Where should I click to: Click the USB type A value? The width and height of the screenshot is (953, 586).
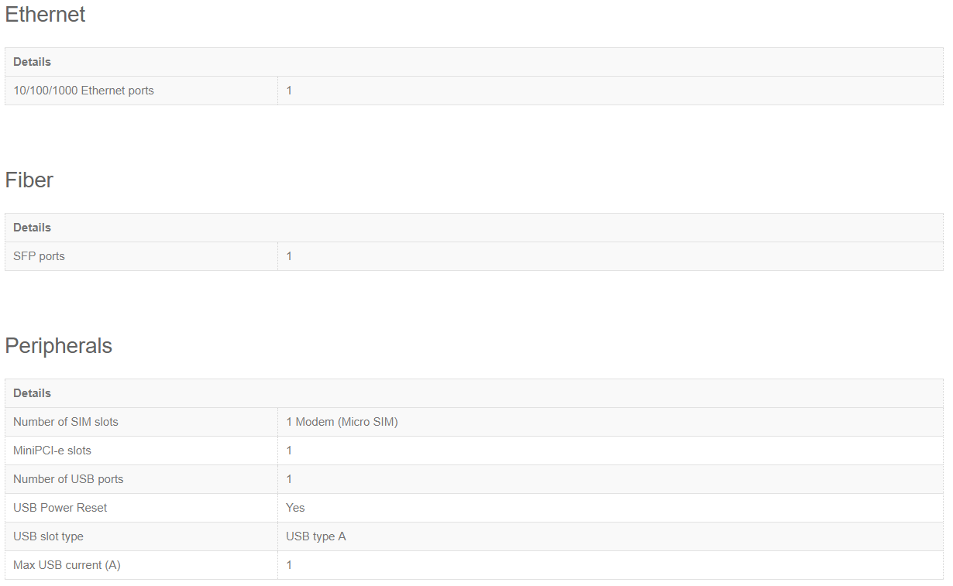click(x=316, y=536)
